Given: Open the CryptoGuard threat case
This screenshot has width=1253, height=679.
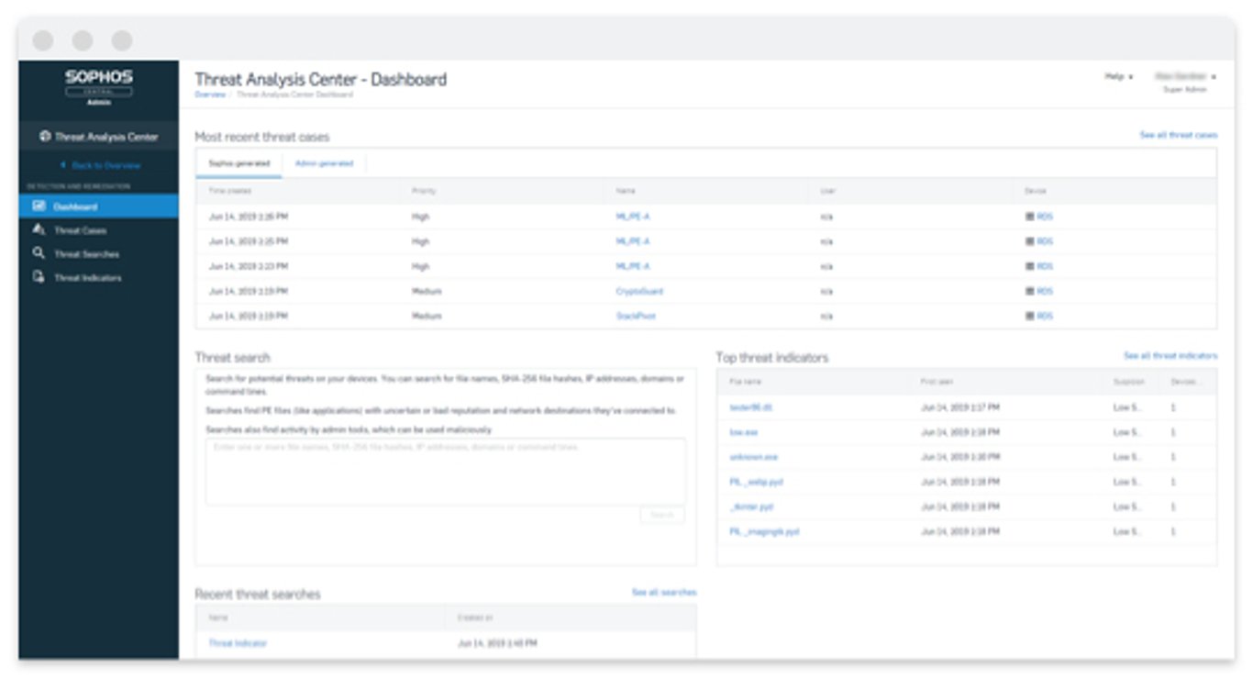Looking at the screenshot, I should click(639, 291).
